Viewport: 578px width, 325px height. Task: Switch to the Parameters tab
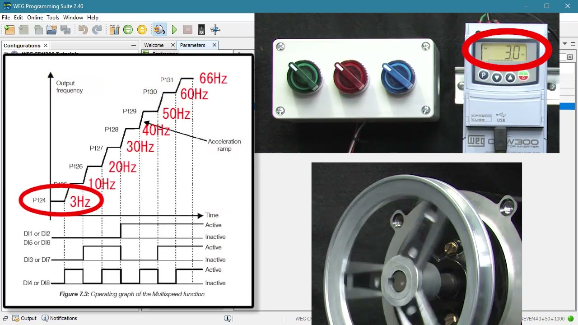193,45
